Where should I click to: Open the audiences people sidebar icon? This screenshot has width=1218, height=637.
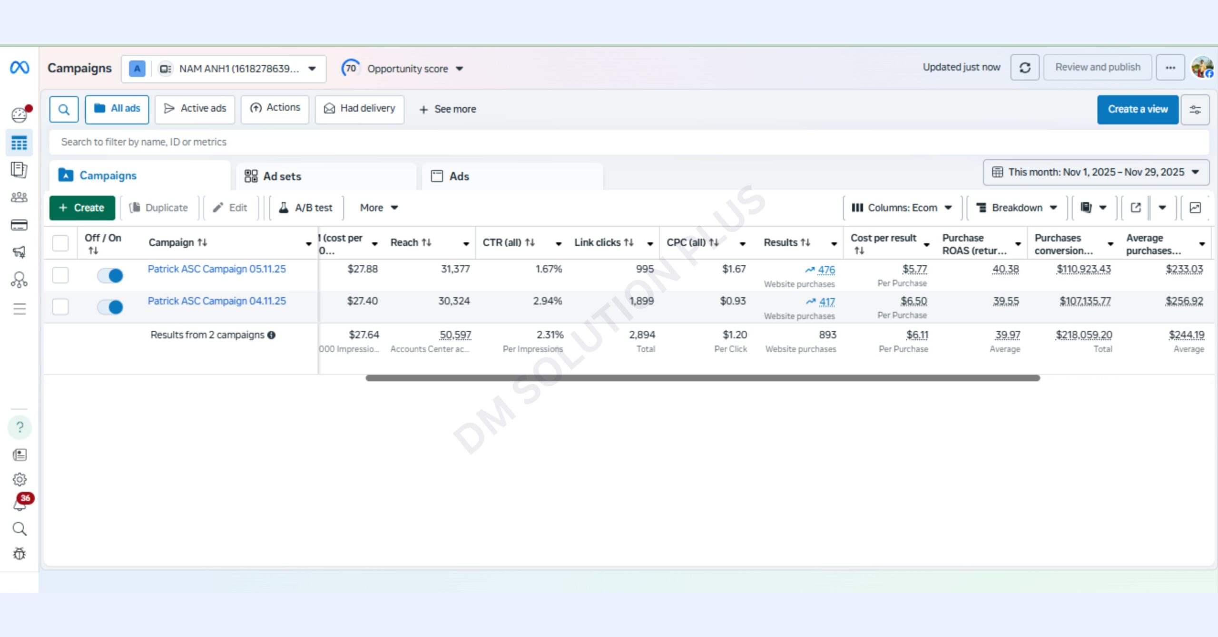click(x=19, y=197)
